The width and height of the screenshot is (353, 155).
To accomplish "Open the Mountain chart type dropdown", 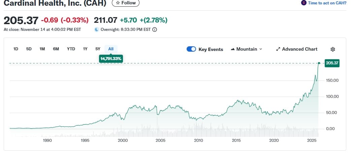I will pyautogui.click(x=247, y=49).
